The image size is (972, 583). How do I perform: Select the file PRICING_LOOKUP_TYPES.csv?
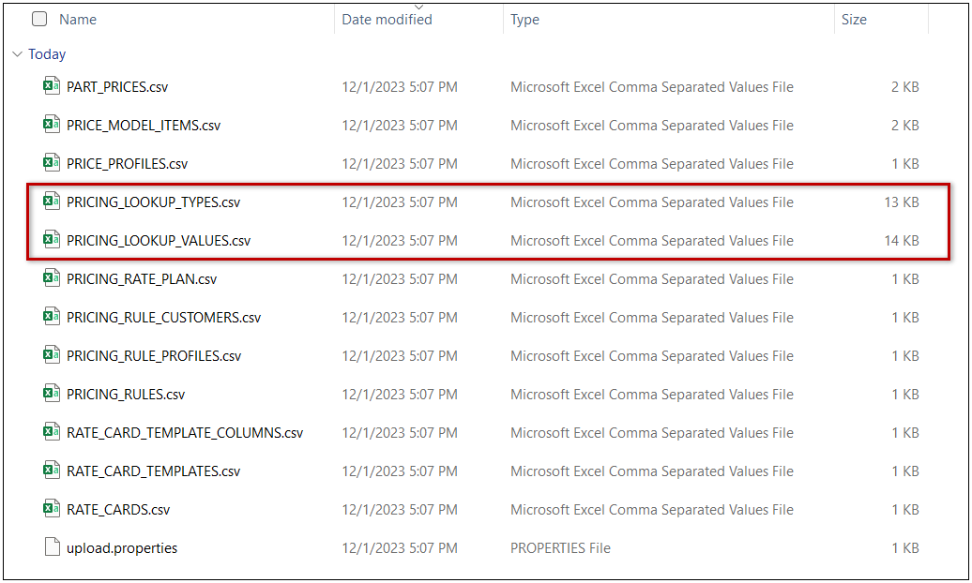[153, 202]
